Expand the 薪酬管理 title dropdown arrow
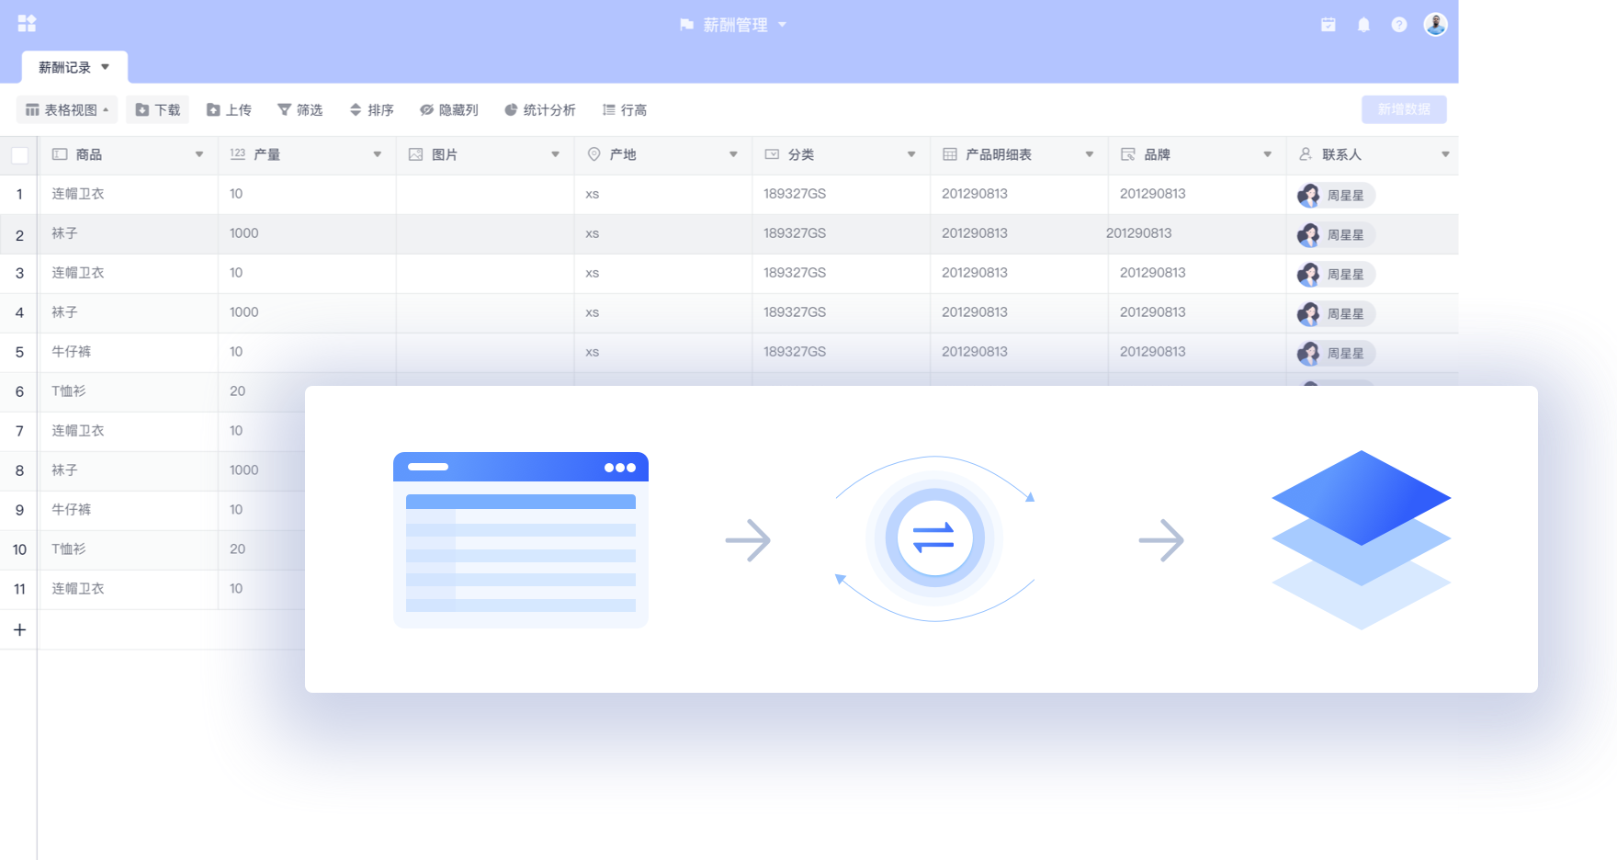The height and width of the screenshot is (860, 1617). pos(782,25)
